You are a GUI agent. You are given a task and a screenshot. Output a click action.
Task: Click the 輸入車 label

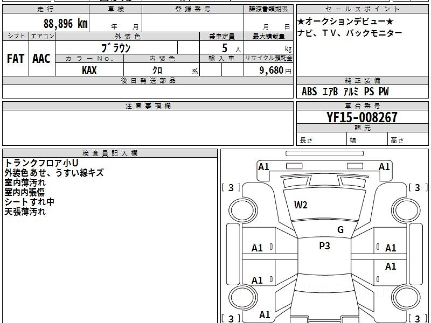(x=222, y=58)
